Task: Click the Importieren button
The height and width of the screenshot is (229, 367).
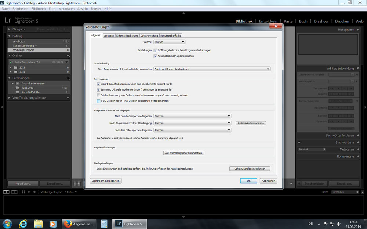Action: point(23,184)
